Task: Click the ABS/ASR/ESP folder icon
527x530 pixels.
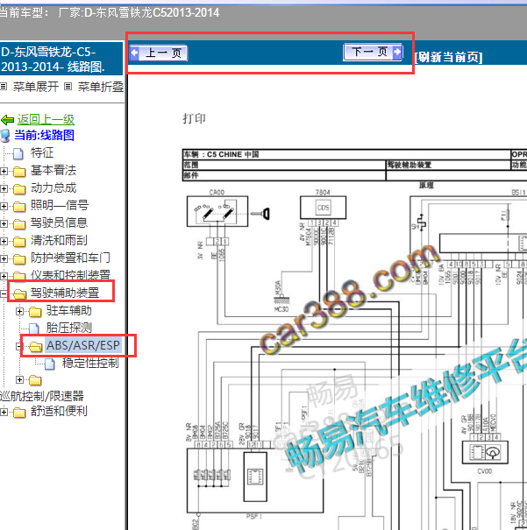Action: [36, 346]
